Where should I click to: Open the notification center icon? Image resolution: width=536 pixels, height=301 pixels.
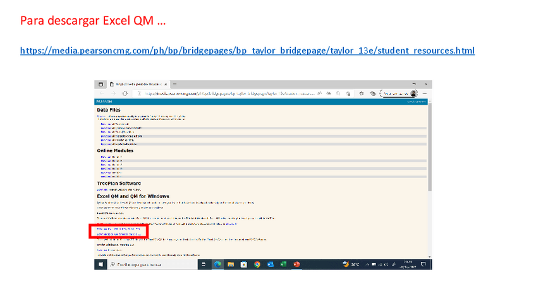coord(423,264)
